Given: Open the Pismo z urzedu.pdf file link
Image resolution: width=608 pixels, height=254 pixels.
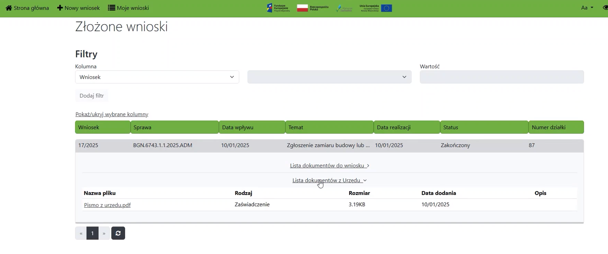Looking at the screenshot, I should (x=107, y=205).
